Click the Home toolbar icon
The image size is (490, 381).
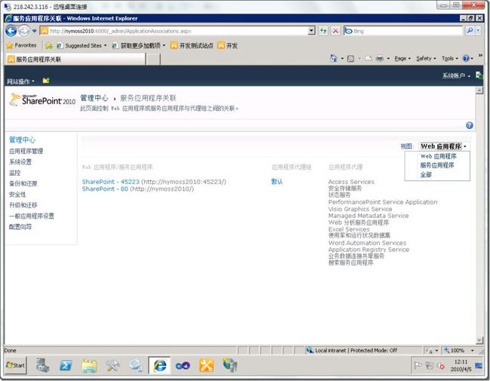click(x=333, y=58)
